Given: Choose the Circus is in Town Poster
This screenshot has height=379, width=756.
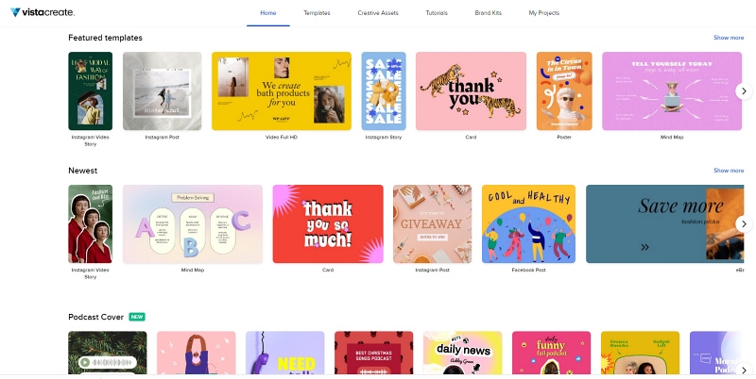Looking at the screenshot, I should coord(564,91).
